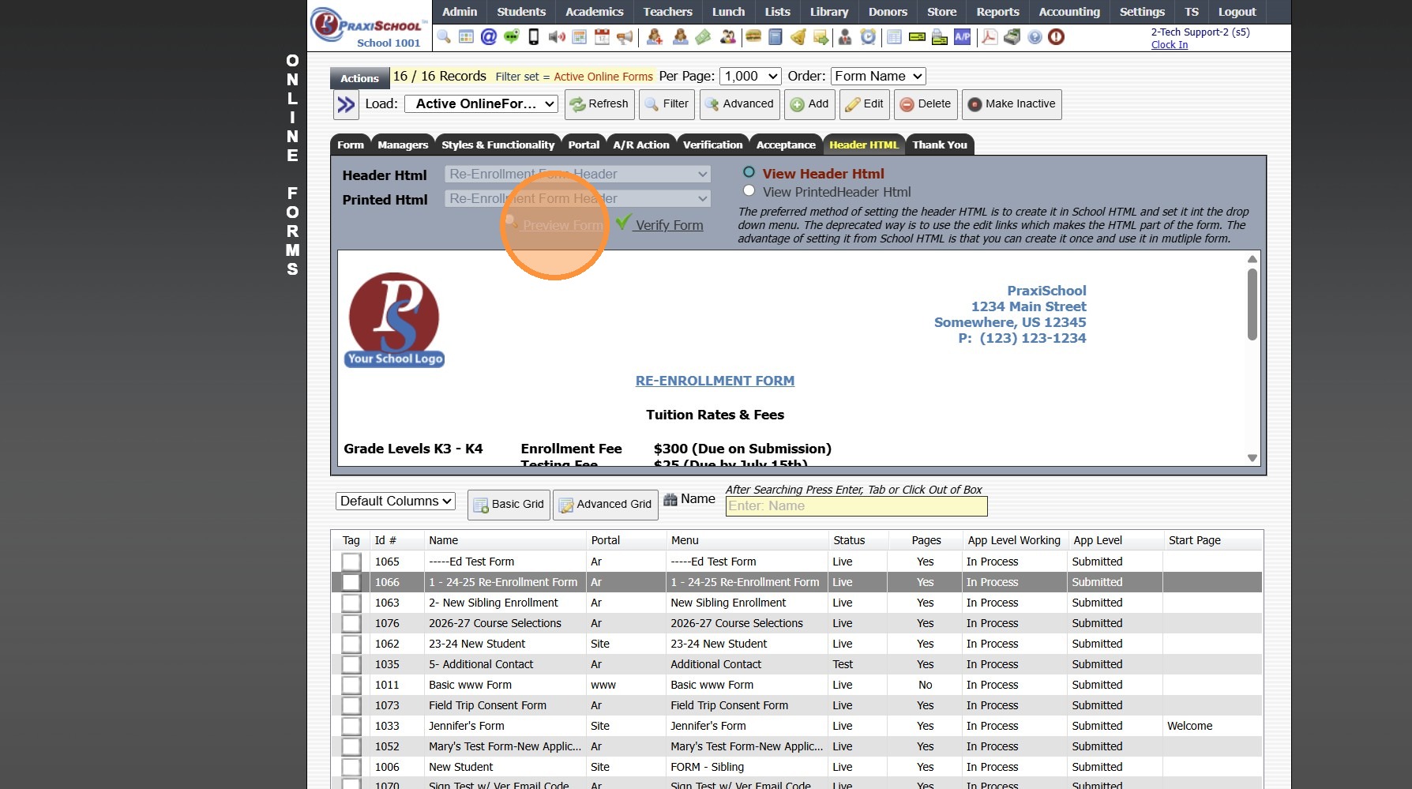Viewport: 1412px width, 789px height.
Task: Click the golden bell icon
Action: (x=798, y=37)
